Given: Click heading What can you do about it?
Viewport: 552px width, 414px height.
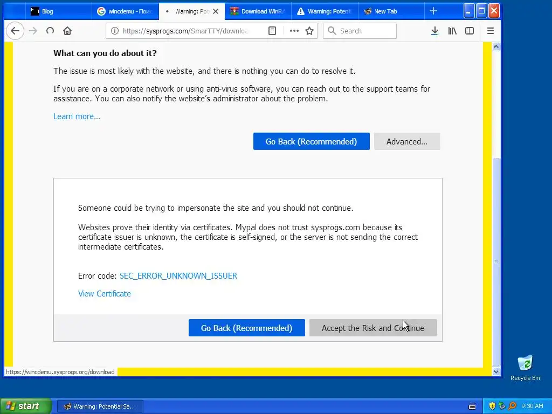Looking at the screenshot, I should click(105, 53).
